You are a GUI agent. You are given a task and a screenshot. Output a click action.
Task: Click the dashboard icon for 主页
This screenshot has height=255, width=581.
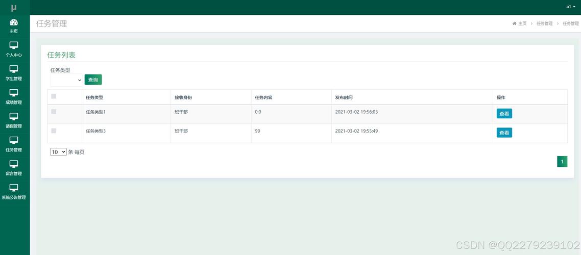[x=14, y=22]
